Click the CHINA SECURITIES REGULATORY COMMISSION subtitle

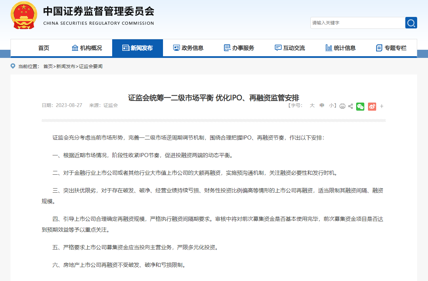99,23
